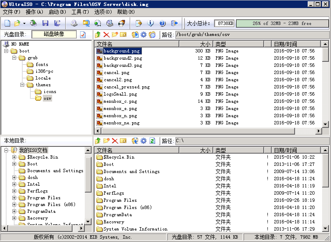Select logoSmall.png in the file list
The height and width of the screenshot is (242, 331).
click(x=120, y=94)
